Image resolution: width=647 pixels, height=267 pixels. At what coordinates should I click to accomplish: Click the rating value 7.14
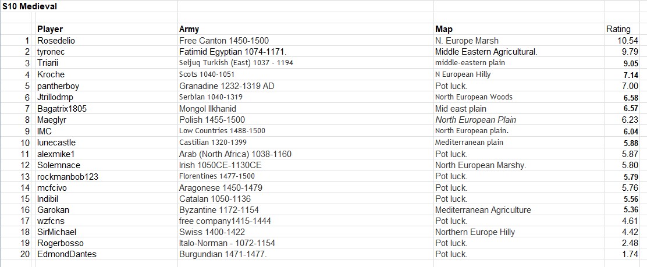pos(630,74)
